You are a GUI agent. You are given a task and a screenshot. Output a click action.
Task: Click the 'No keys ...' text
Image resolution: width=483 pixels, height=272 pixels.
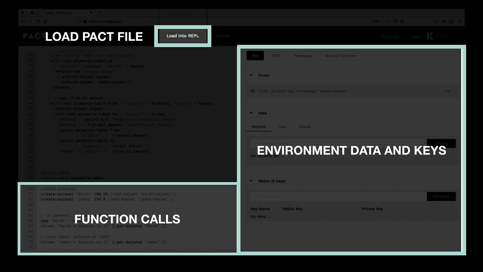(x=260, y=217)
